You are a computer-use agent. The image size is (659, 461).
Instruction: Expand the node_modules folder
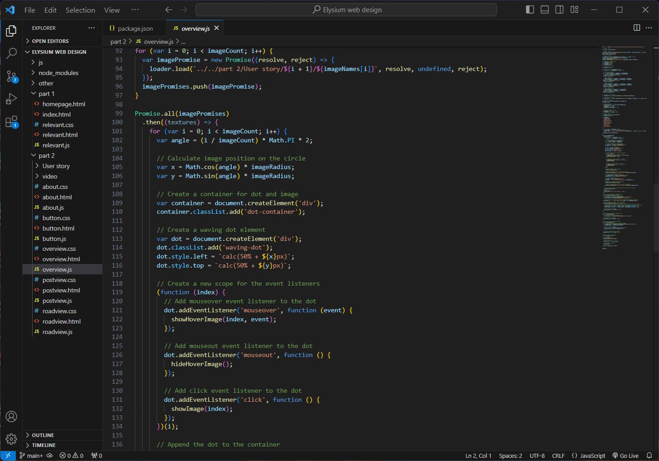[58, 73]
